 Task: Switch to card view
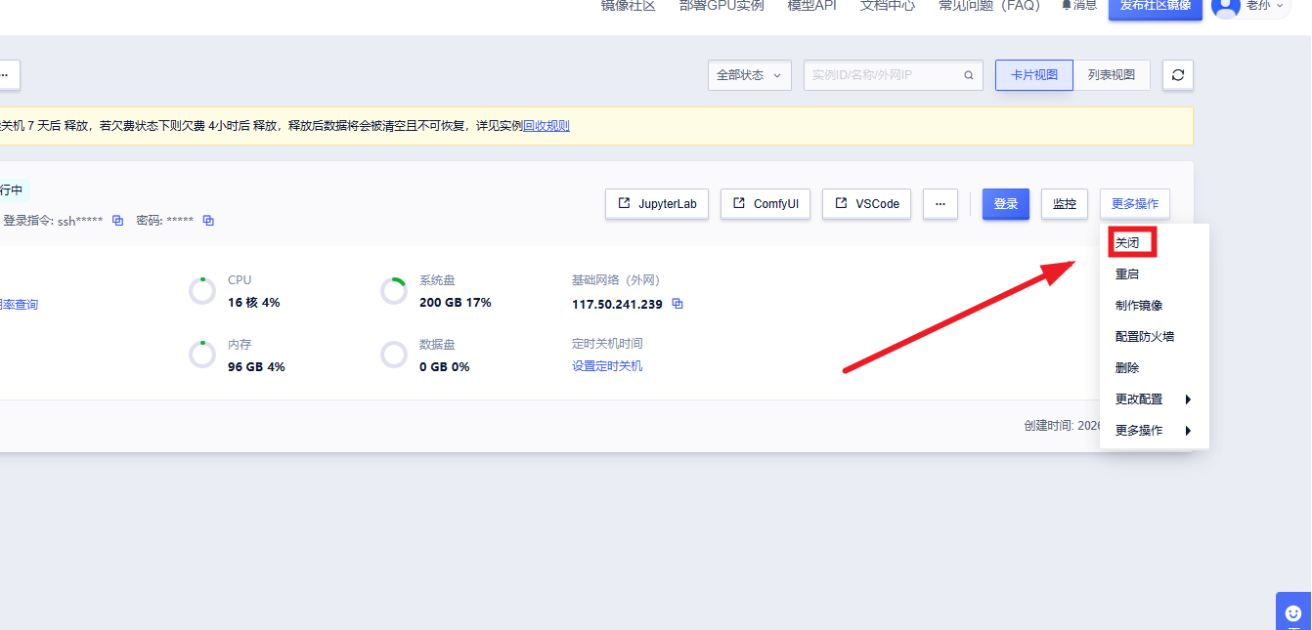[1033, 75]
